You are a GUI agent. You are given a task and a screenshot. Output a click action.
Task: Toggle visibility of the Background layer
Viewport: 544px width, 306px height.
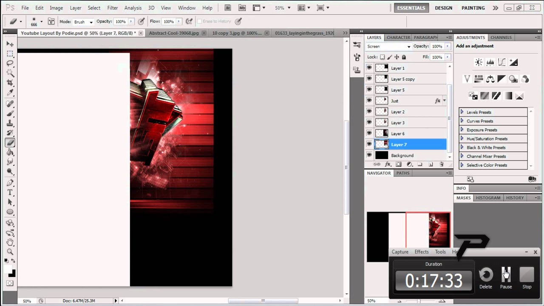click(x=369, y=156)
